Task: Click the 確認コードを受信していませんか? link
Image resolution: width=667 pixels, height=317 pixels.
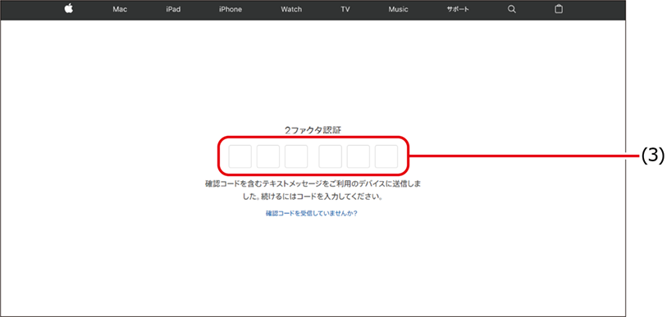Action: (312, 214)
